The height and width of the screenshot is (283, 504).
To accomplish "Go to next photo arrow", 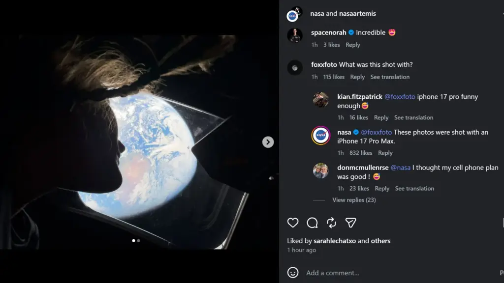I will (x=268, y=142).
